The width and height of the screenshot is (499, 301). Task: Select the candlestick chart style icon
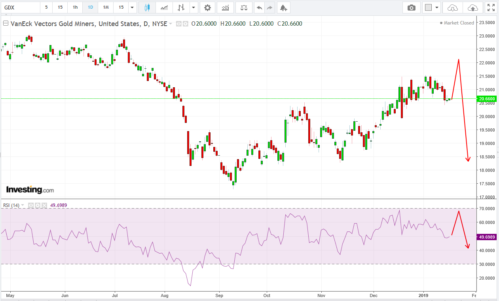click(x=147, y=8)
